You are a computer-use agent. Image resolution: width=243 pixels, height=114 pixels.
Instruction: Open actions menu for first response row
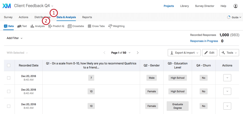point(227,78)
